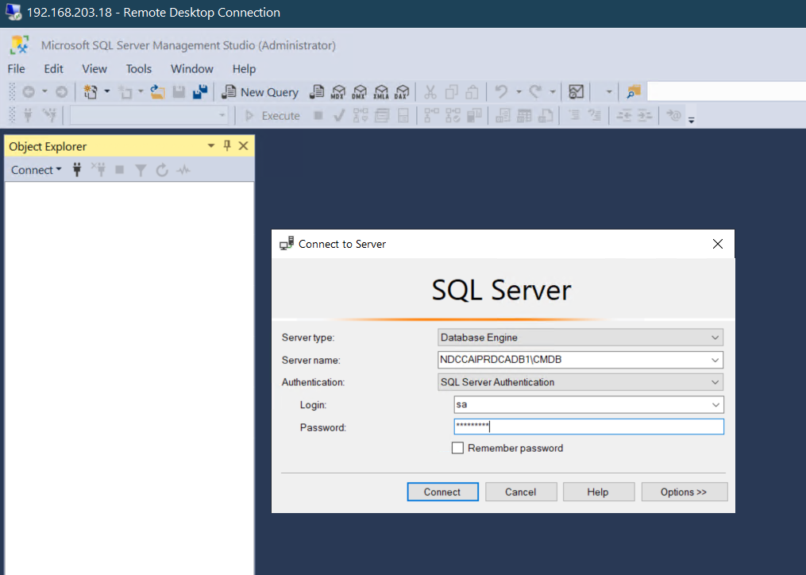Click the toolbar search box
Viewport: 806px width, 575px height.
click(x=726, y=91)
